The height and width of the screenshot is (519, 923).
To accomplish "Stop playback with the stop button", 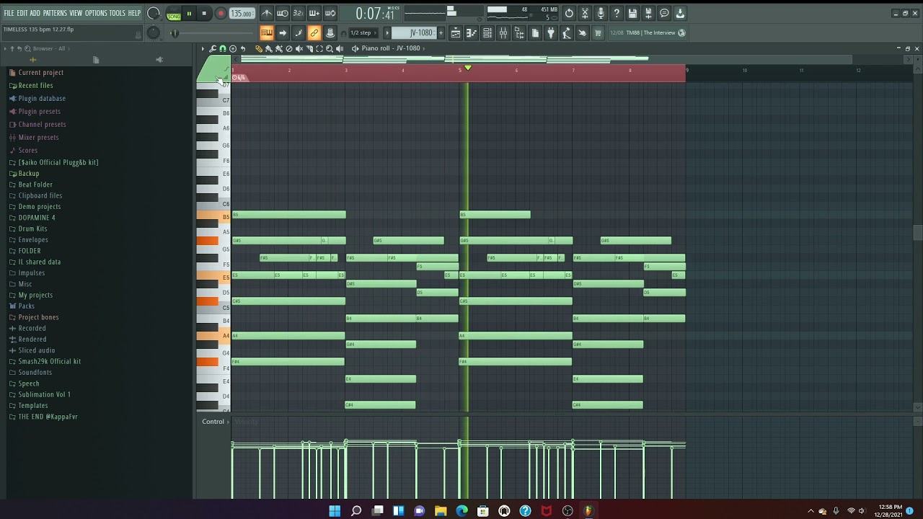I will click(x=204, y=13).
